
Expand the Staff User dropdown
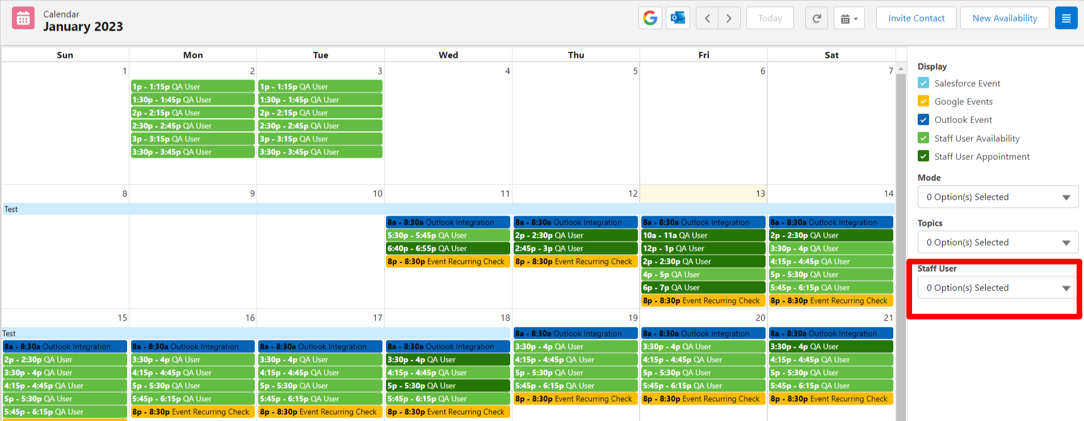[x=997, y=288]
